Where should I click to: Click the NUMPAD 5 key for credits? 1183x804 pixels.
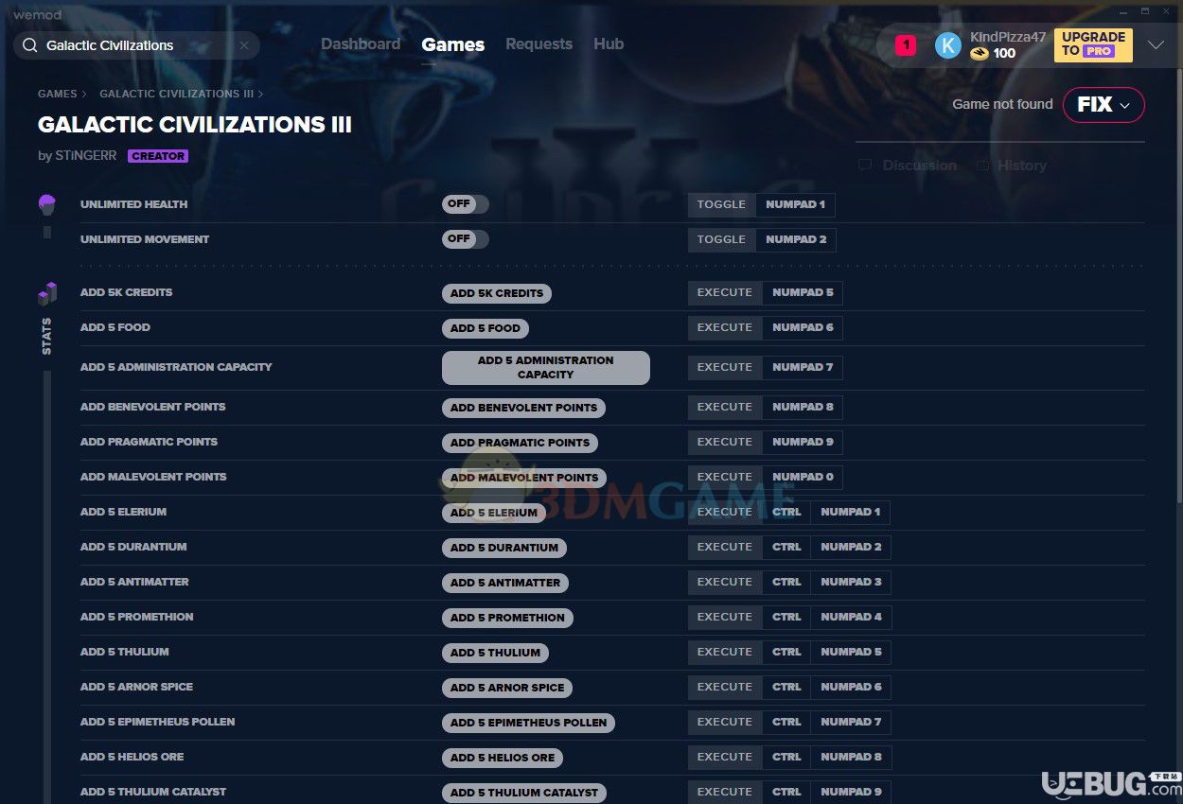pyautogui.click(x=803, y=292)
